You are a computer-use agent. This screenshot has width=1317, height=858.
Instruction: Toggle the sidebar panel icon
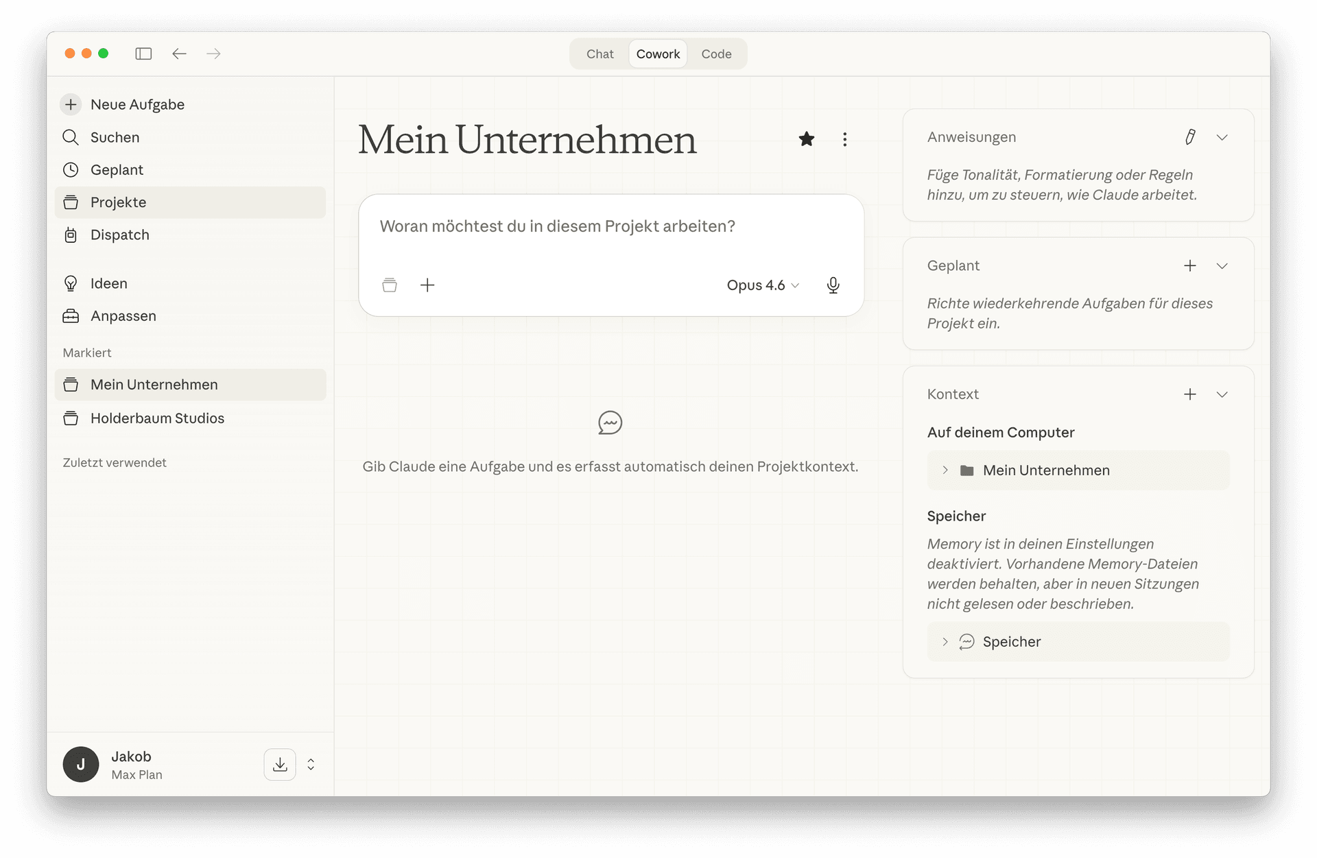[x=143, y=53]
